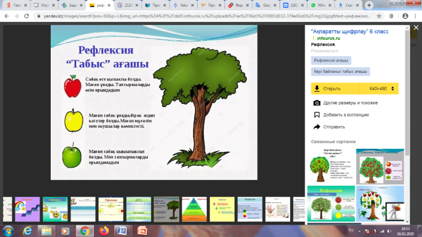Viewport: 422px width, 237px height.
Task: Open the infourok.ru source link
Action: tap(330, 39)
